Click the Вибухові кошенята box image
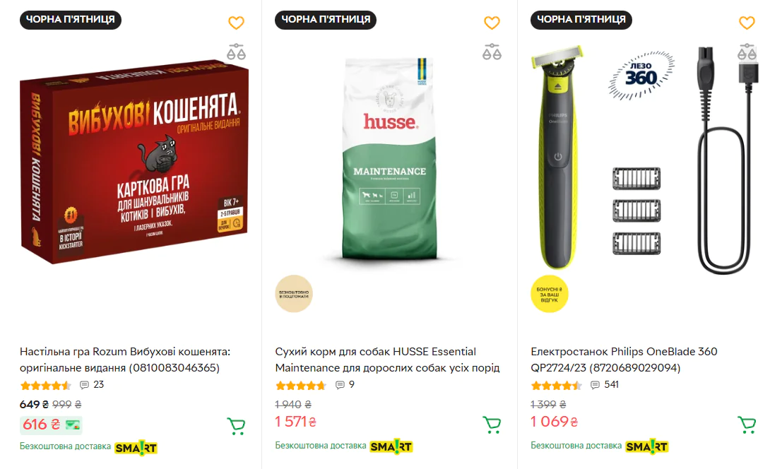The width and height of the screenshot is (770, 469). point(134,162)
